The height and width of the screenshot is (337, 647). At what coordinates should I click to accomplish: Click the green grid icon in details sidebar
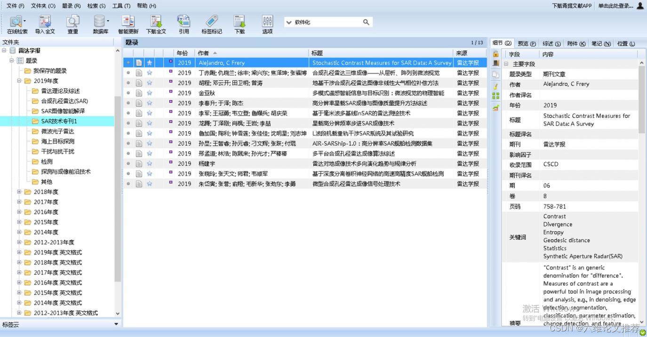tap(495, 96)
